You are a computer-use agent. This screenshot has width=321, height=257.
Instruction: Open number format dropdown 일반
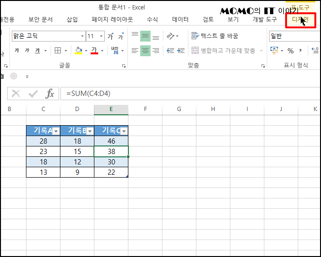295,36
